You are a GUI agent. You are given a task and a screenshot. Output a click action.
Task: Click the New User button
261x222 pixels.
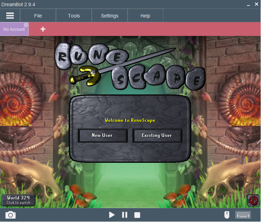(x=103, y=135)
